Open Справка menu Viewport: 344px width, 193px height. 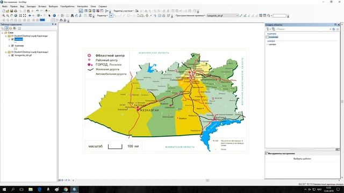(x=103, y=6)
